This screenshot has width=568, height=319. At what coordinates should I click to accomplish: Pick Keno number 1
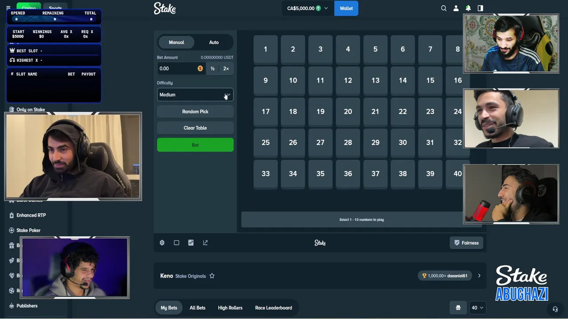pos(265,49)
